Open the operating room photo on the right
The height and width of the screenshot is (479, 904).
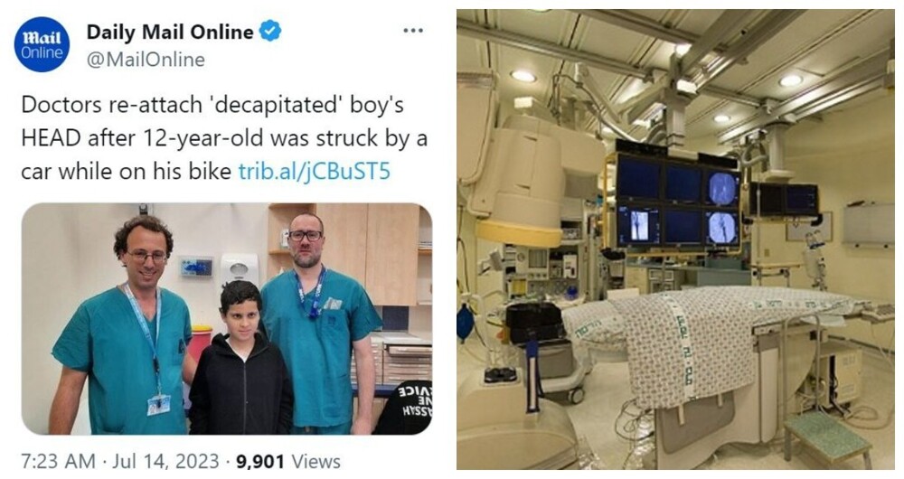point(675,239)
